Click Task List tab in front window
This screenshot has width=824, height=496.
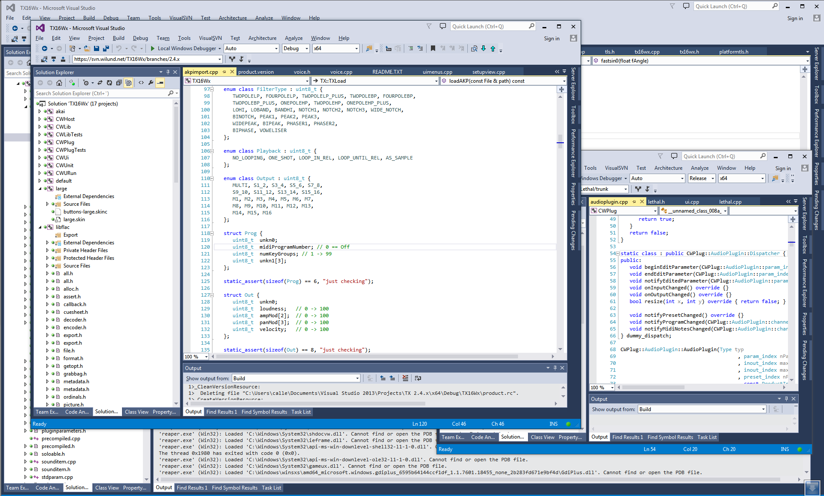[301, 412]
